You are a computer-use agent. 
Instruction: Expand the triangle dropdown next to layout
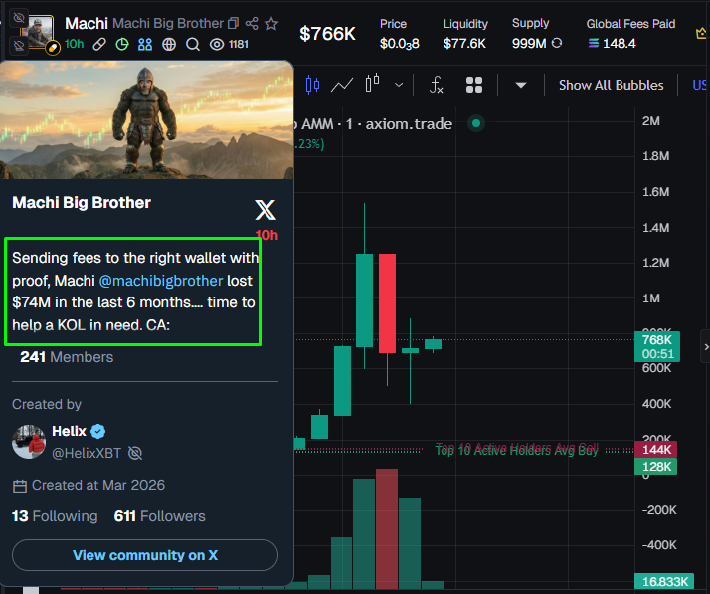[x=521, y=85]
